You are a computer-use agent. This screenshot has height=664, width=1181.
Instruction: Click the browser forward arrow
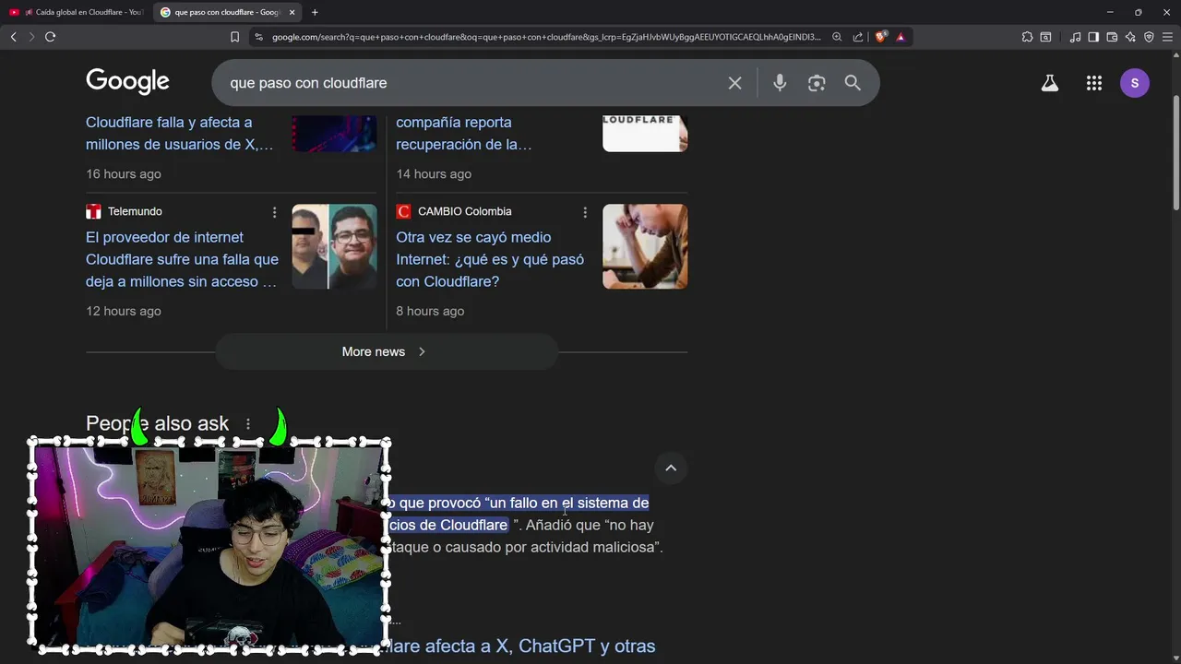coord(31,37)
